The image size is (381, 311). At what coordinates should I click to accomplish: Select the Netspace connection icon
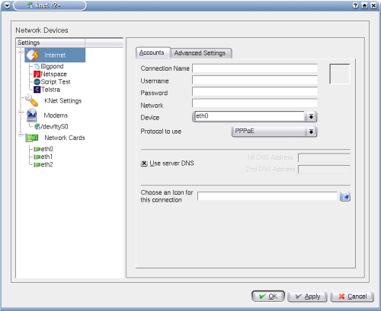tap(37, 74)
